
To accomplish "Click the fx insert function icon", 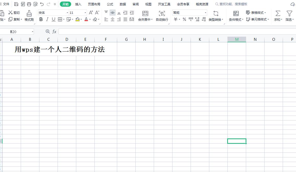I will pyautogui.click(x=54, y=32).
